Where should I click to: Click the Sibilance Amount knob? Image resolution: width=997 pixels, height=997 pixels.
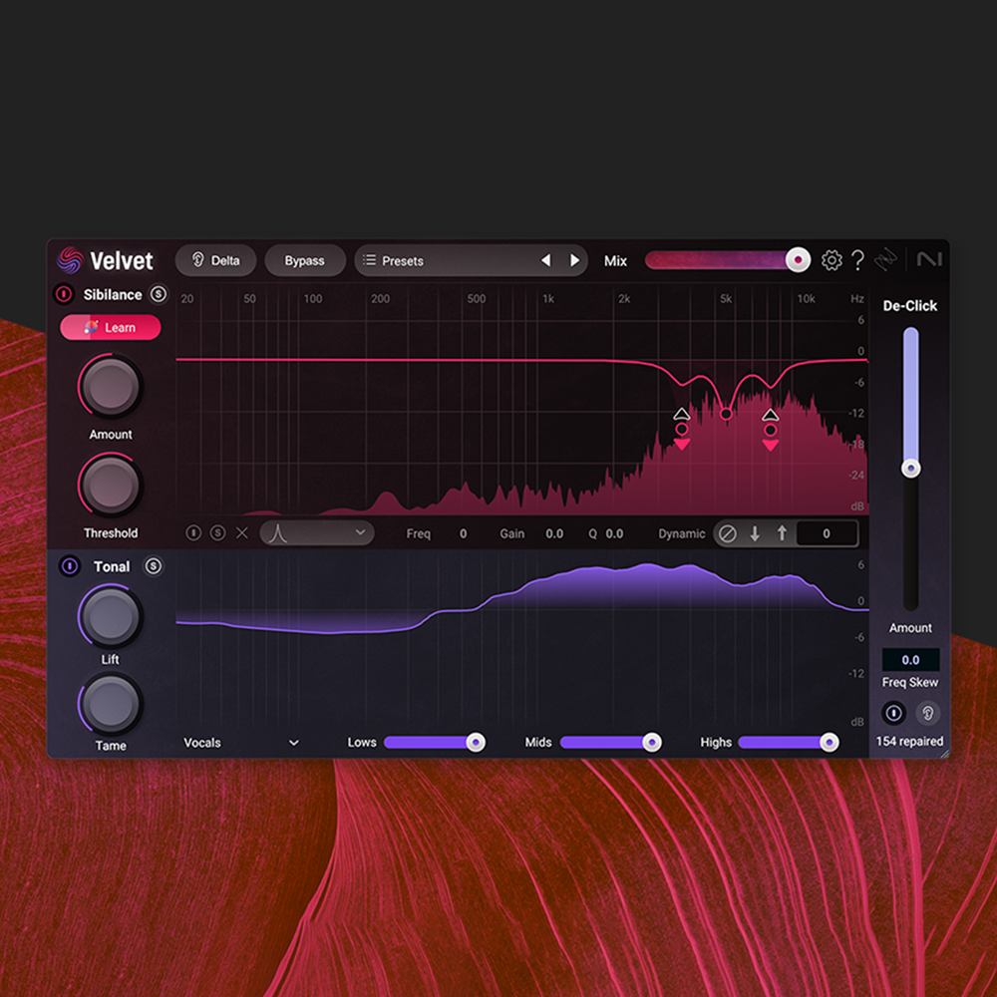110,386
